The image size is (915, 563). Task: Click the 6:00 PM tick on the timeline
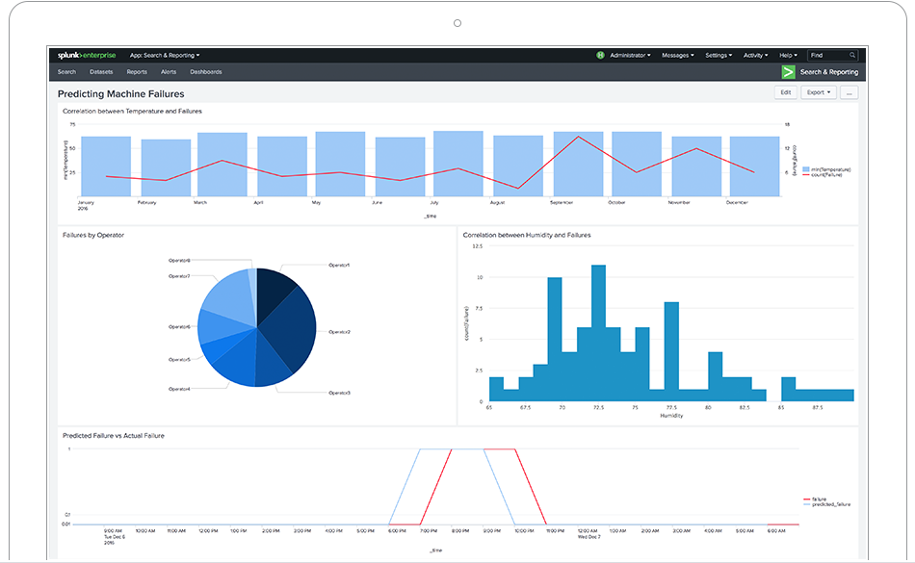coord(397,531)
